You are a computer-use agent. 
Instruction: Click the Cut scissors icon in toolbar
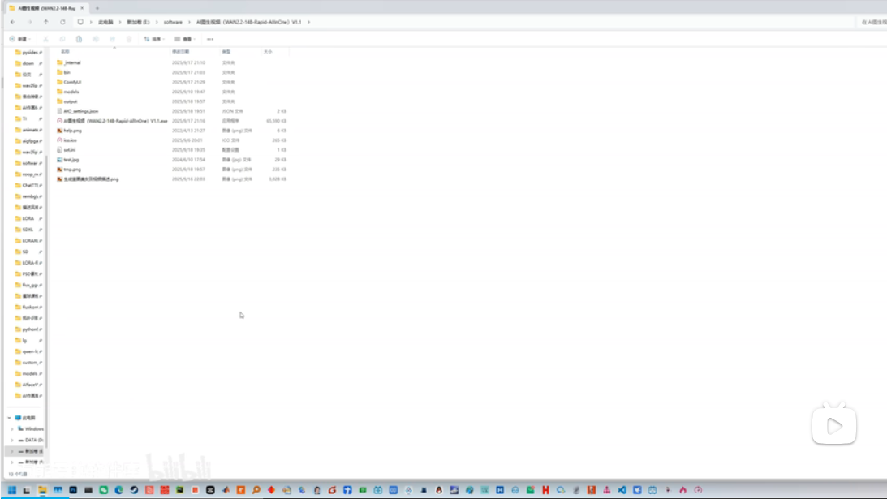[x=45, y=39]
